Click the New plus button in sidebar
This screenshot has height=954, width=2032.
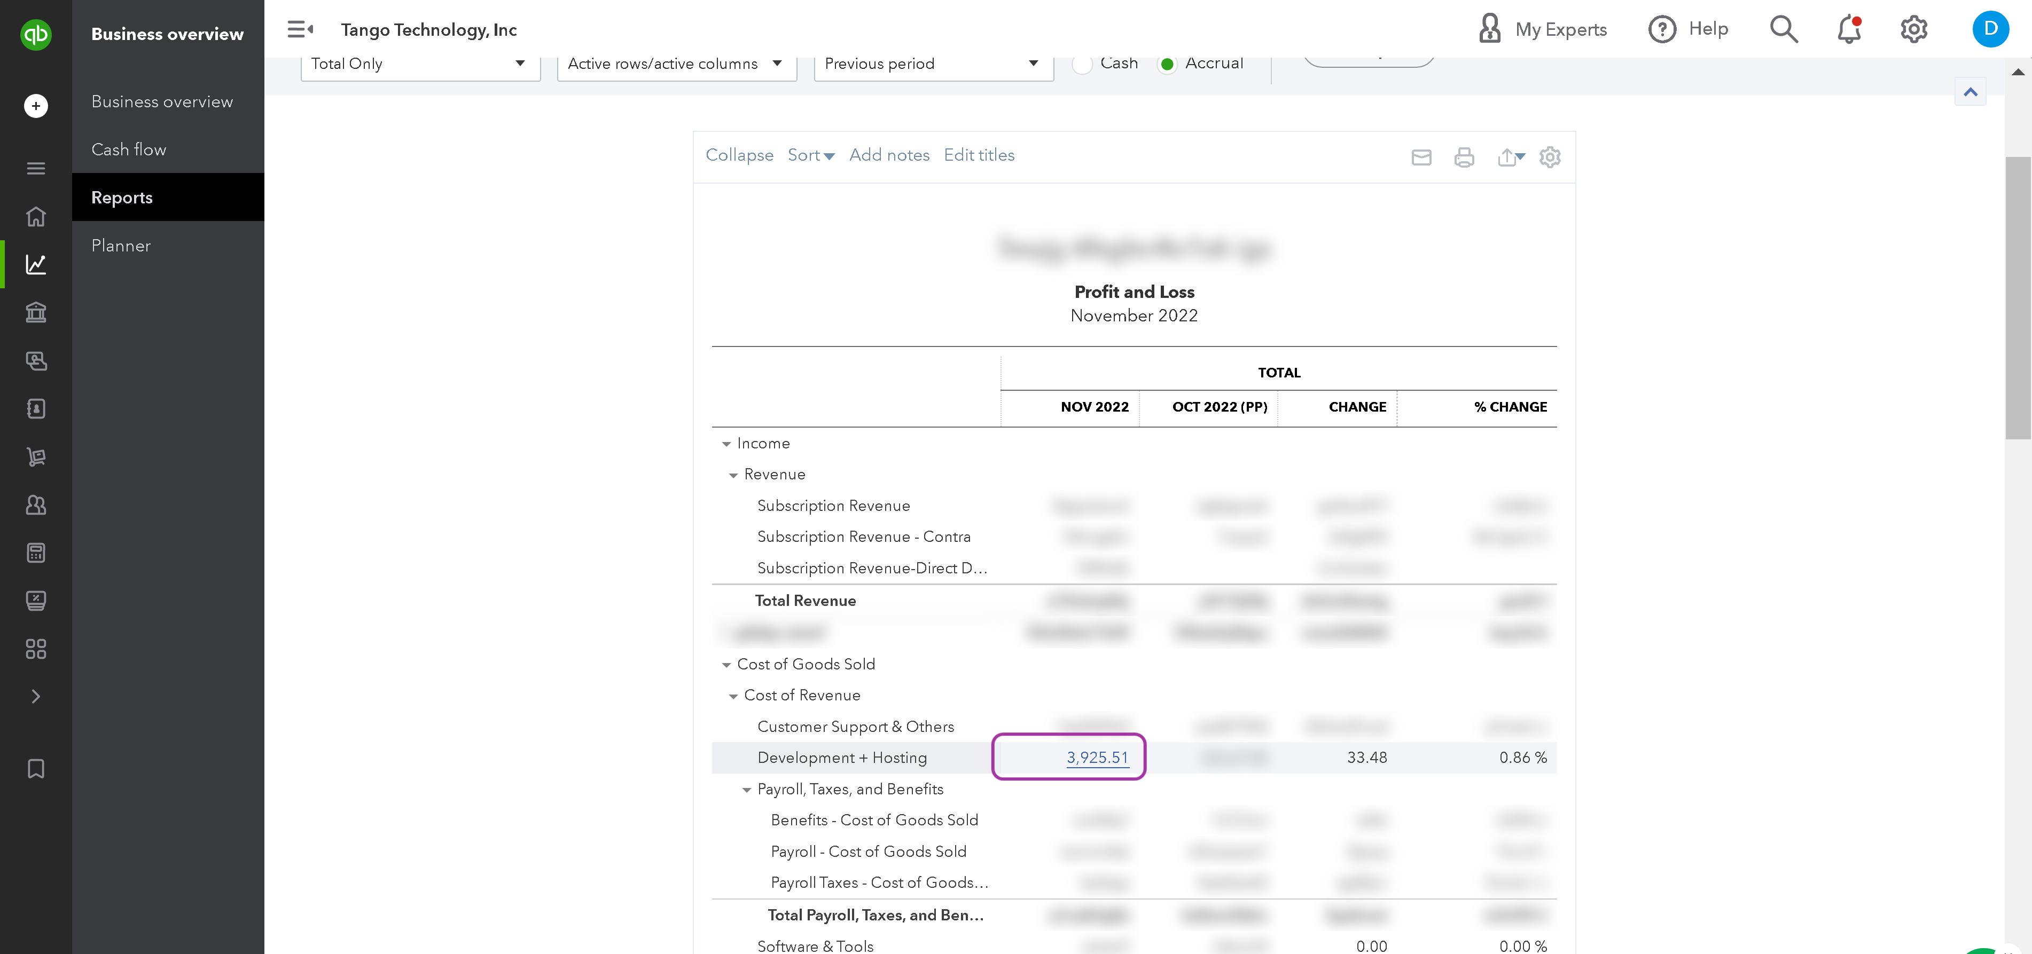(x=35, y=106)
